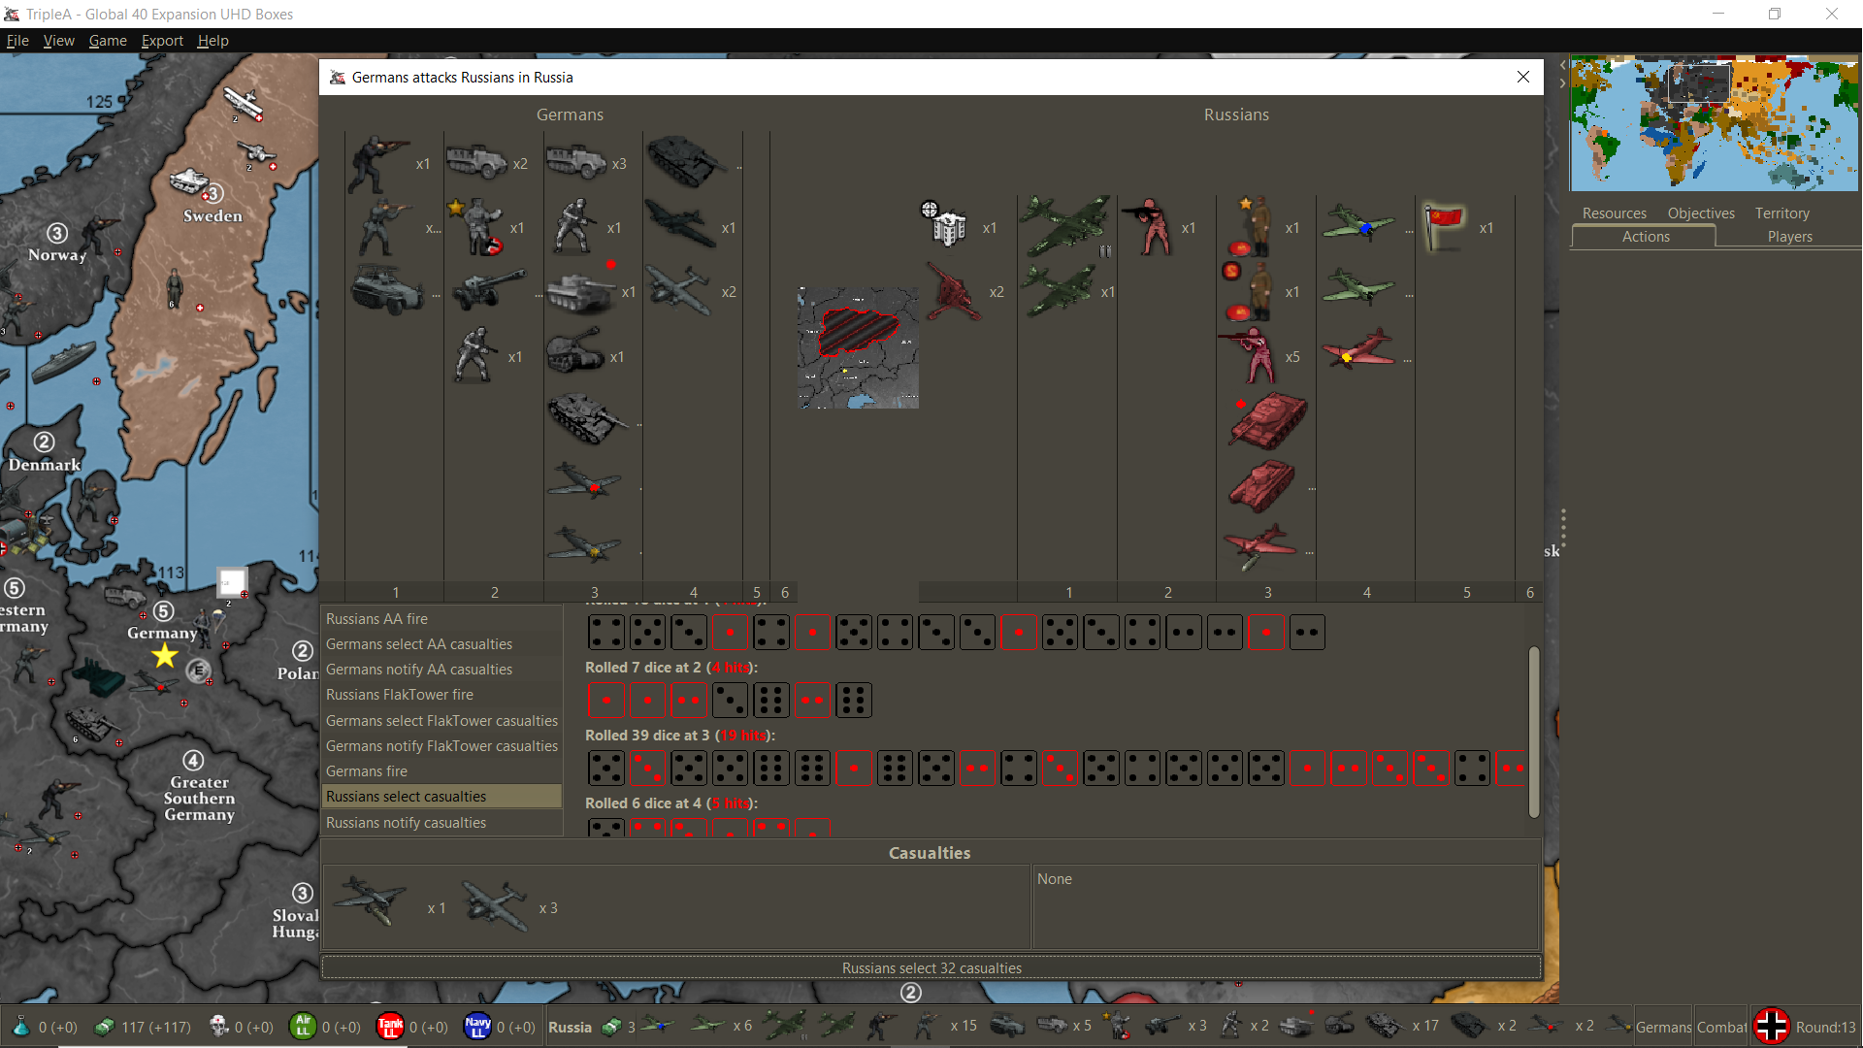Switch to the Actions tab

coord(1645,237)
